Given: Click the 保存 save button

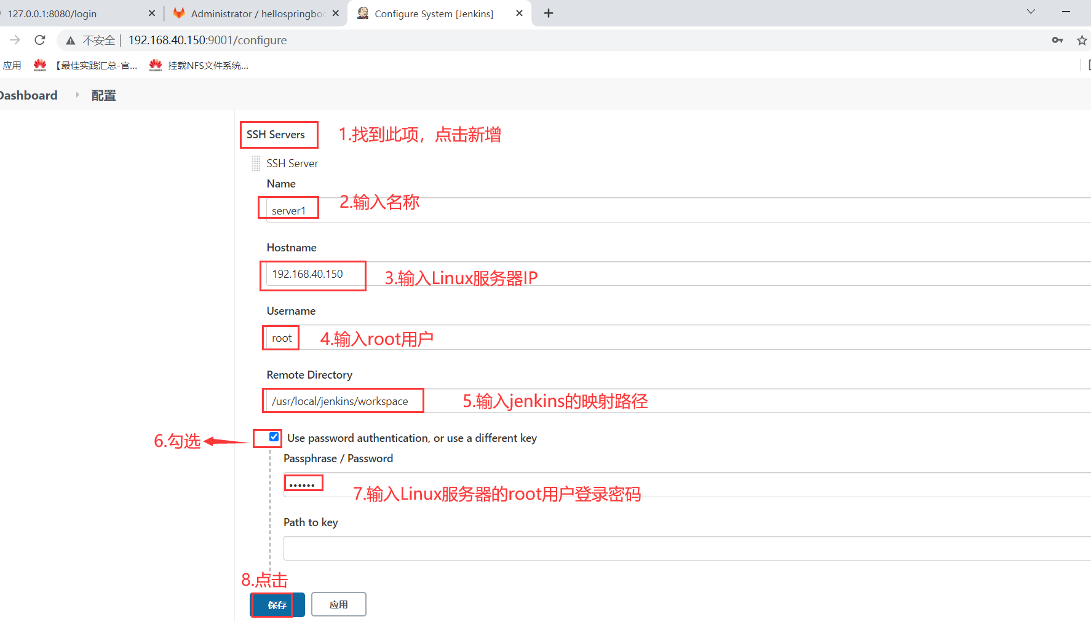Looking at the screenshot, I should click(x=277, y=605).
